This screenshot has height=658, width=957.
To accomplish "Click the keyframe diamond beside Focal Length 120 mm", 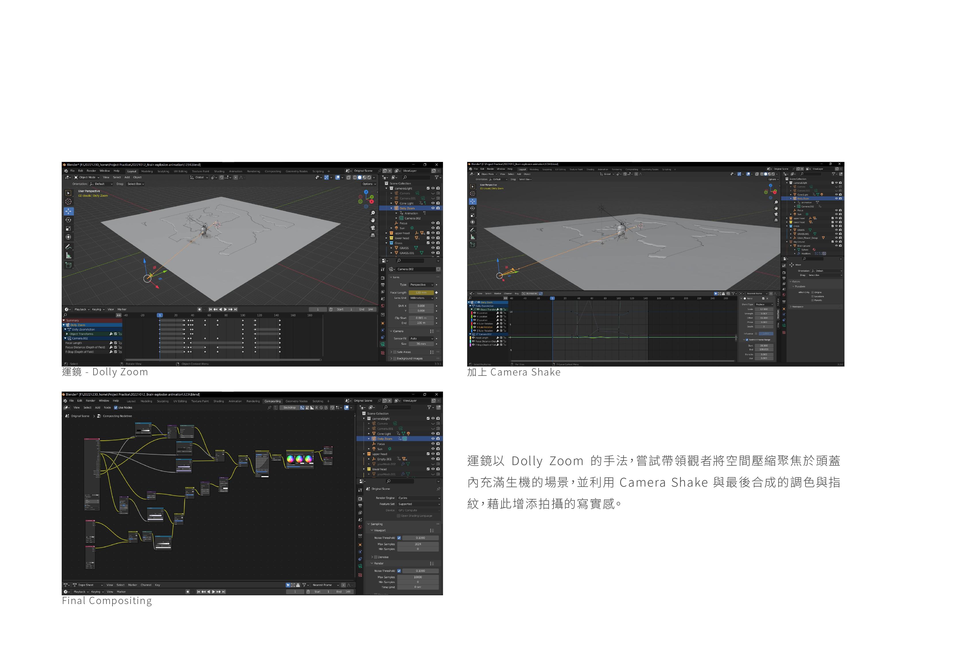I will (437, 292).
